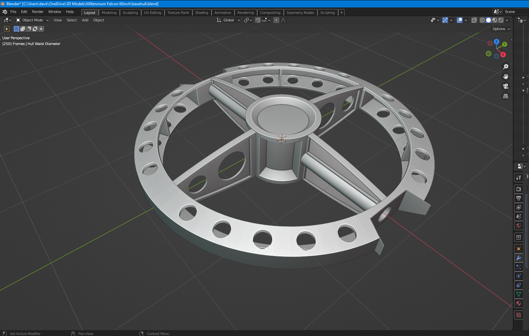Switch perspective/orthographic with grid gizmo
The height and width of the screenshot is (336, 529).
[x=506, y=96]
